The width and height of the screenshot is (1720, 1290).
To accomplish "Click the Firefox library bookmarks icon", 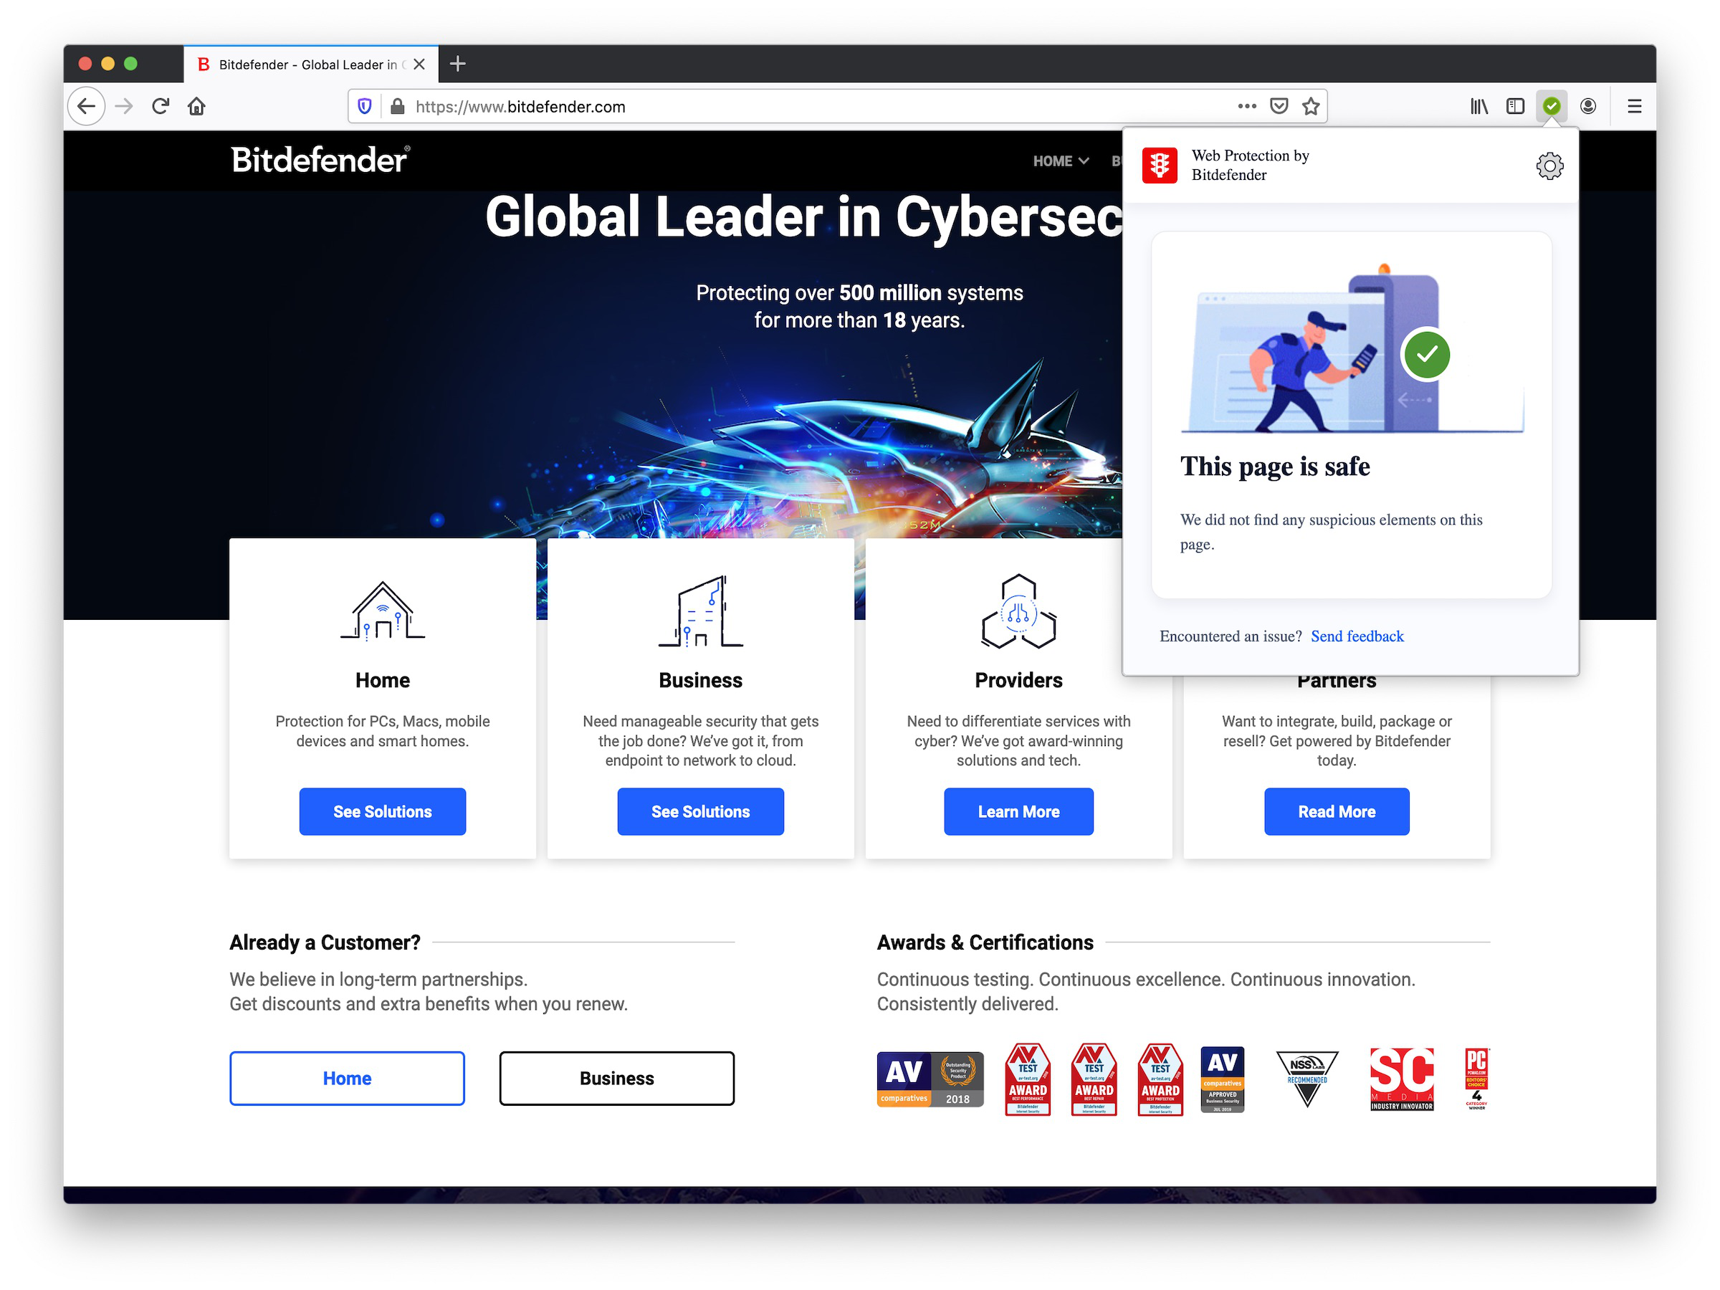I will pos(1475,105).
